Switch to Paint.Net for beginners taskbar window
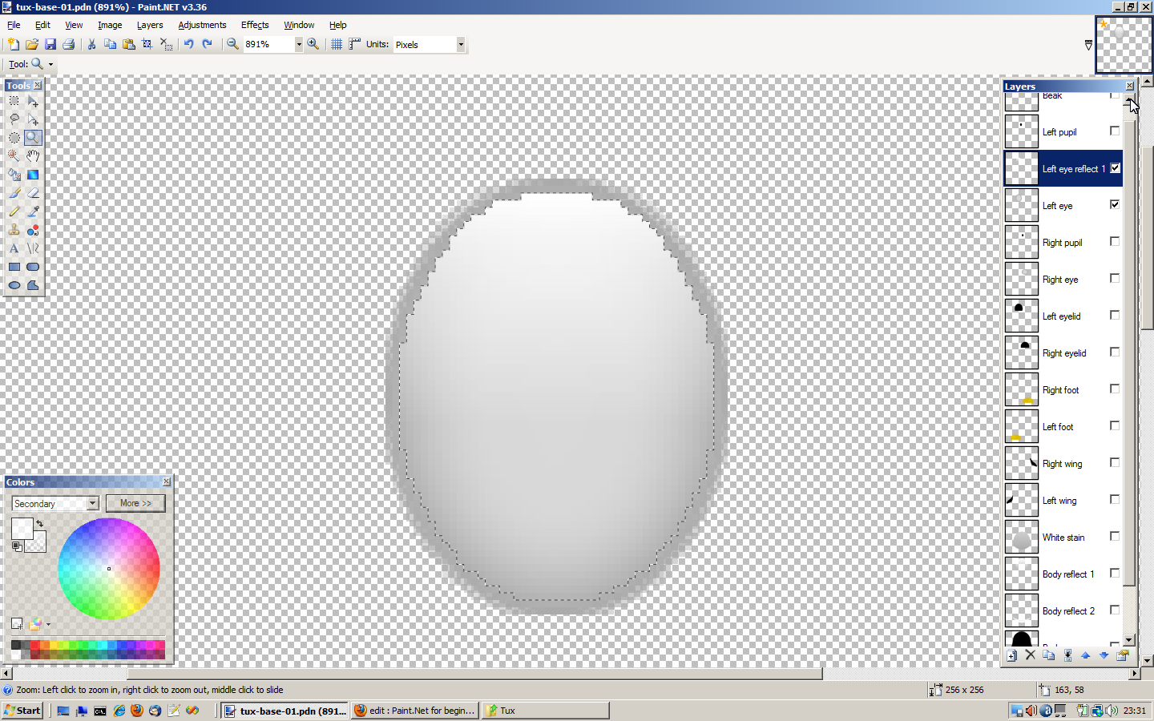1154x721 pixels. click(414, 711)
